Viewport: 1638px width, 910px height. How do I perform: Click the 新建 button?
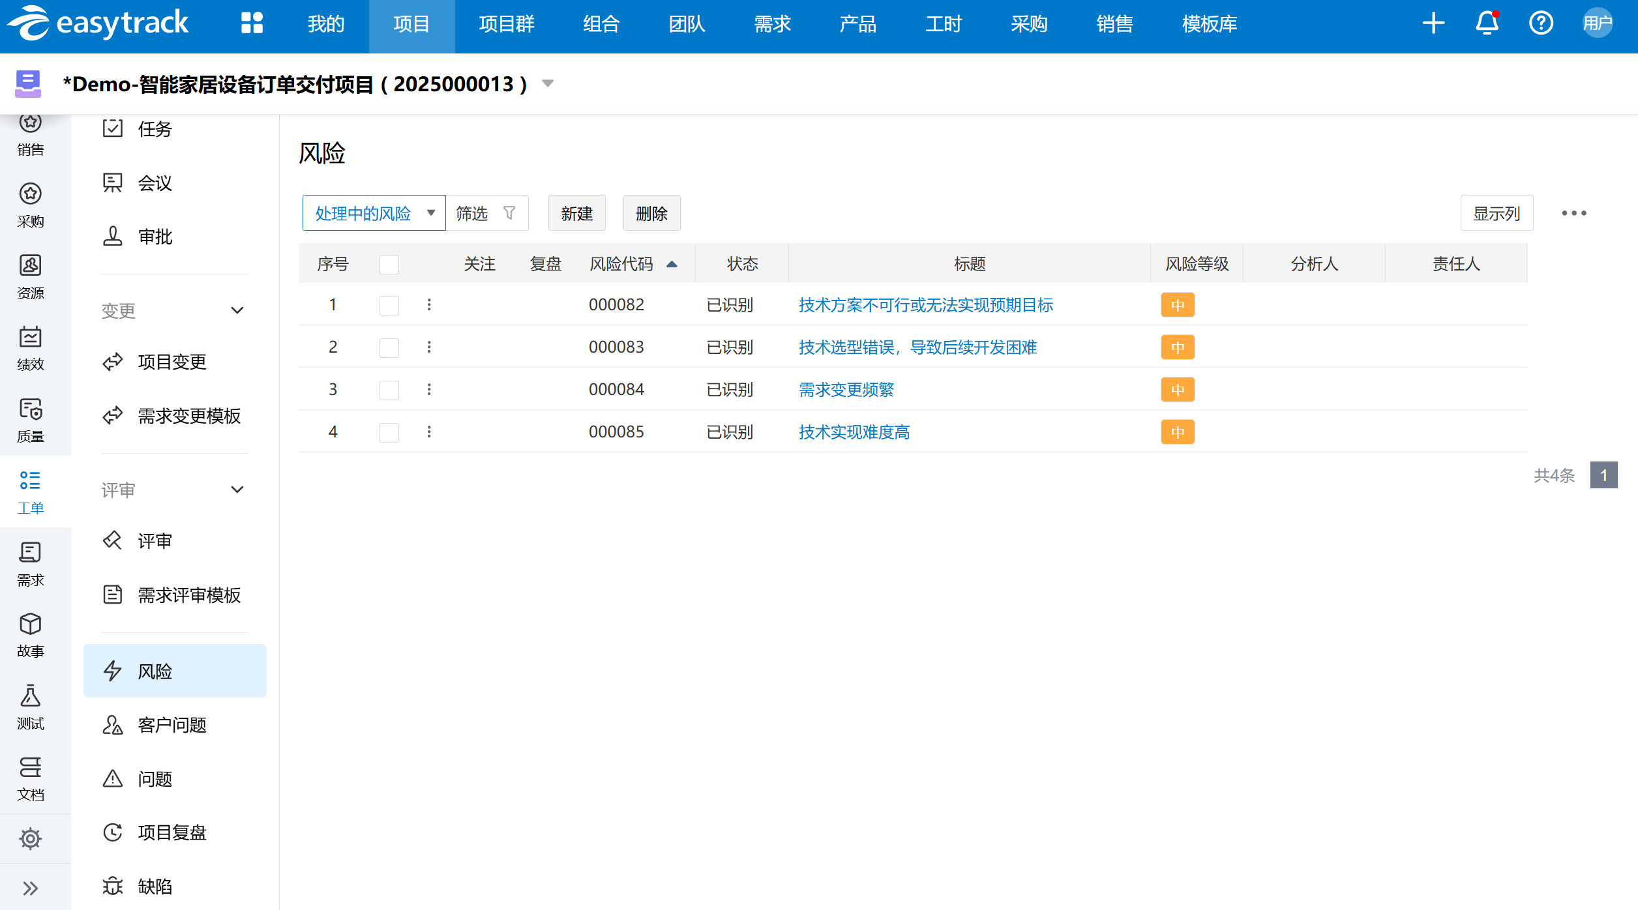coord(576,213)
